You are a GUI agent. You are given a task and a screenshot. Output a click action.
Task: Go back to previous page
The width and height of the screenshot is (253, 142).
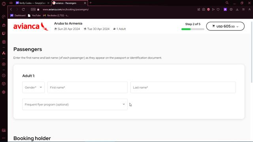(x=11, y=9)
